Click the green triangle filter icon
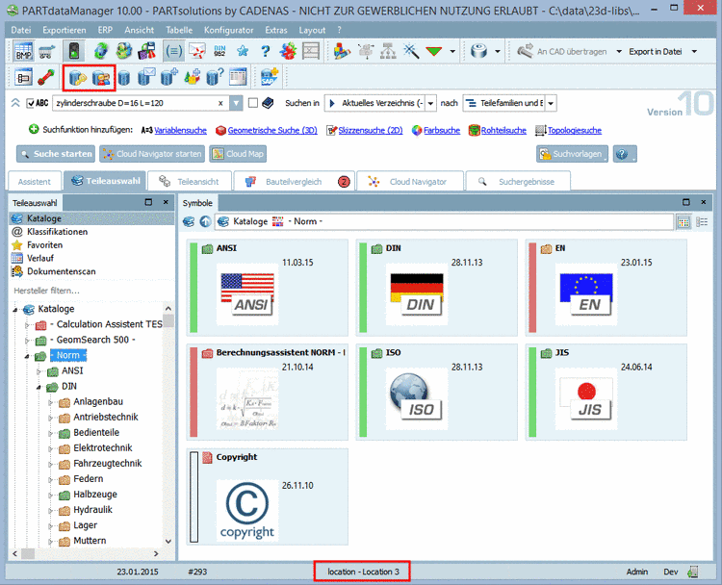The width and height of the screenshot is (722, 585). click(x=434, y=51)
